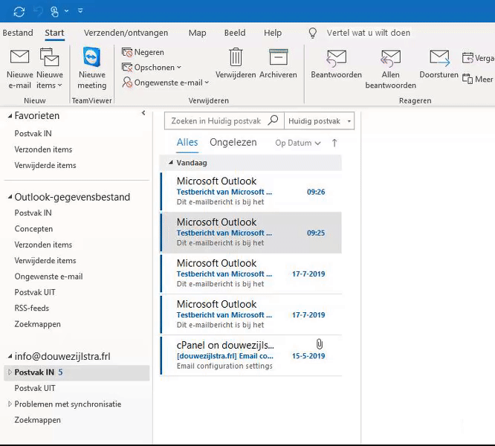Screen dimensions: 495x446
Task: Click Doorsturen to forward message
Action: tap(439, 65)
